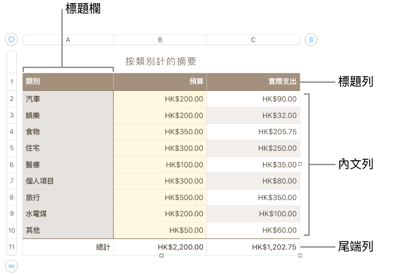The image size is (411, 275).
Task: Click budget cell HK$350.00
Action: click(x=160, y=132)
